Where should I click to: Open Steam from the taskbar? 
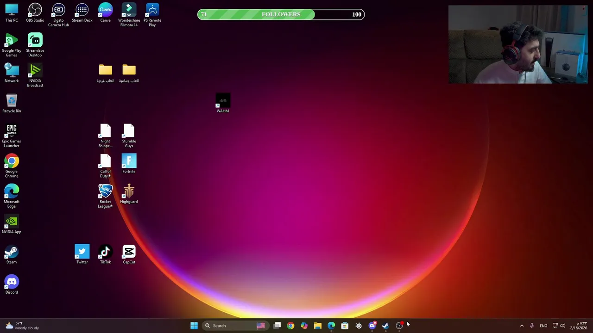pos(385,326)
